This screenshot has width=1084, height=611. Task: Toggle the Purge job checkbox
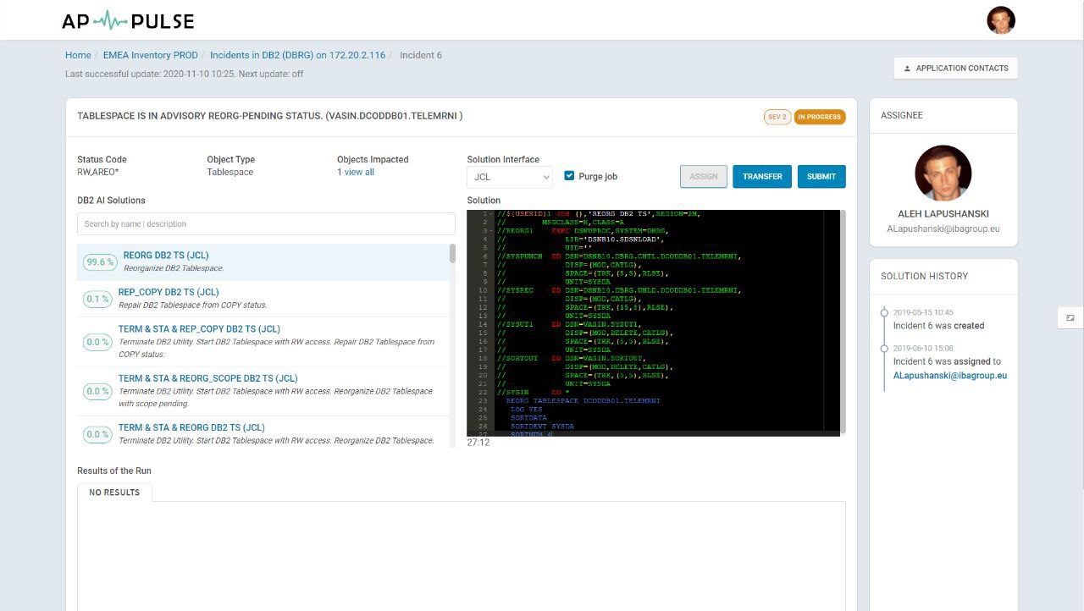click(569, 176)
